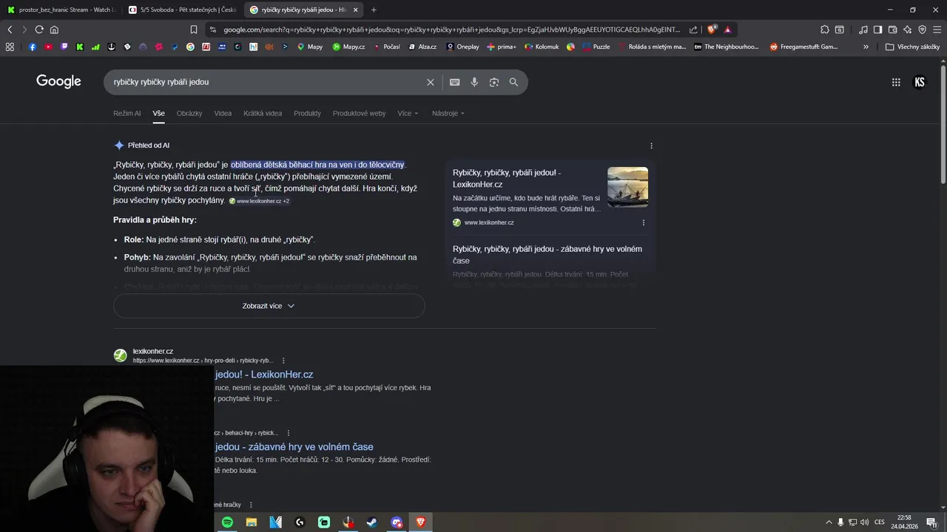Clear the Google search box with the X

tap(430, 82)
